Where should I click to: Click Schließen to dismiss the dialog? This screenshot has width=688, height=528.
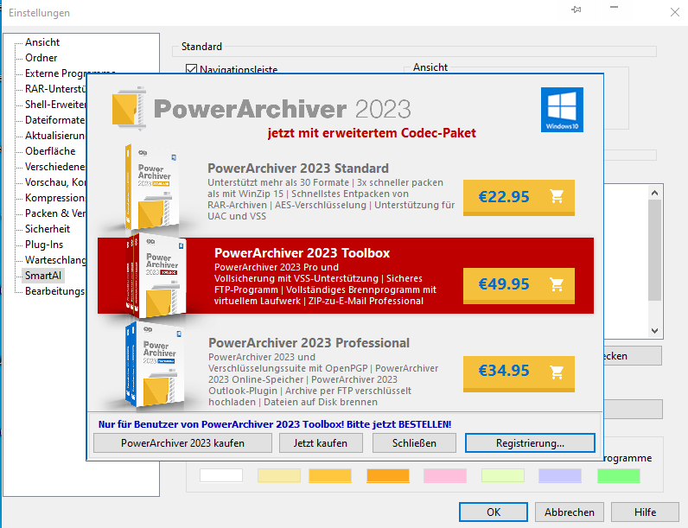[414, 443]
